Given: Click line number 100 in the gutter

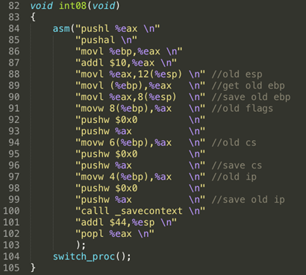Looking at the screenshot, I should coord(11,211).
